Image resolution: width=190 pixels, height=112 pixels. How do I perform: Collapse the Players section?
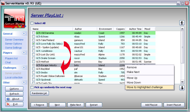click(x=24, y=53)
